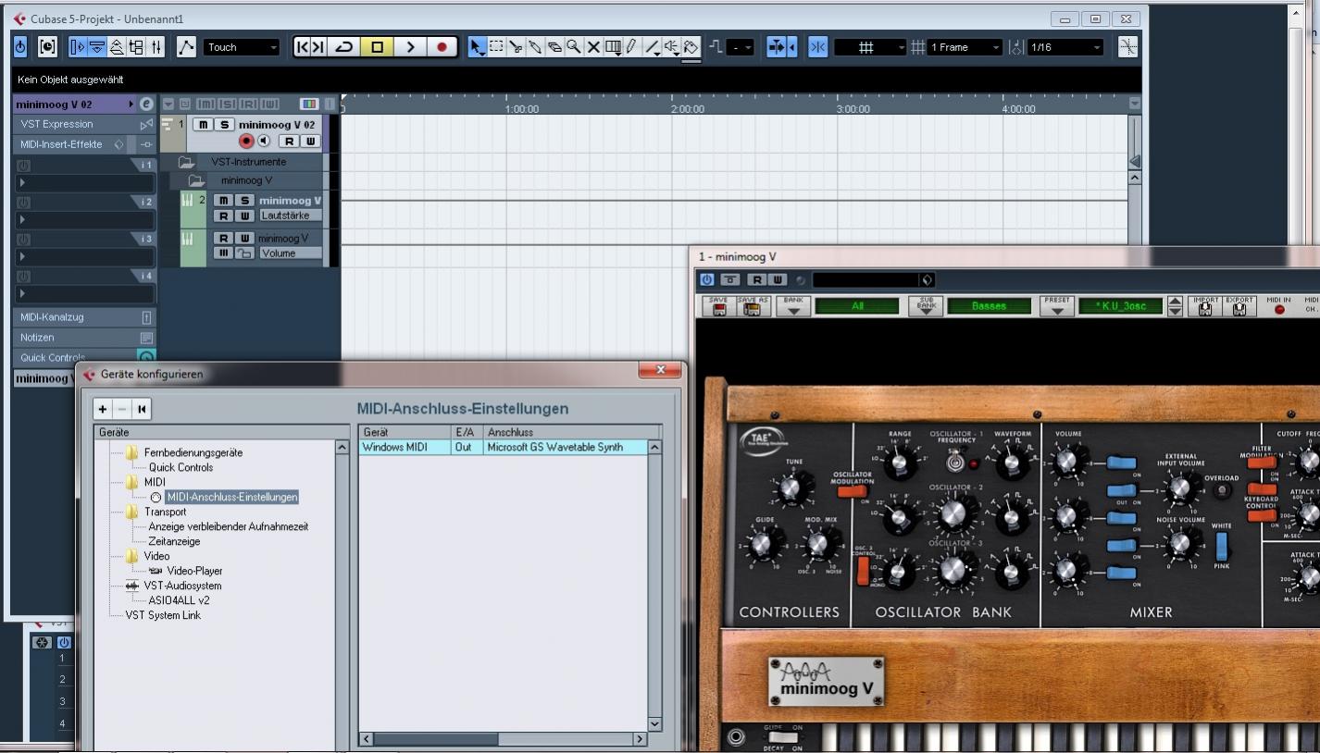Open the Notizen inspector section
This screenshot has width=1320, height=753.
[85, 338]
